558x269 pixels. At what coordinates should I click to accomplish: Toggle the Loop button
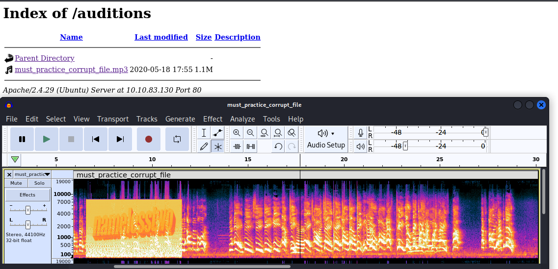click(x=177, y=139)
